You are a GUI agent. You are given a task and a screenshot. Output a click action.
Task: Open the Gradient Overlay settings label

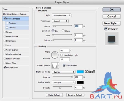[14, 54]
